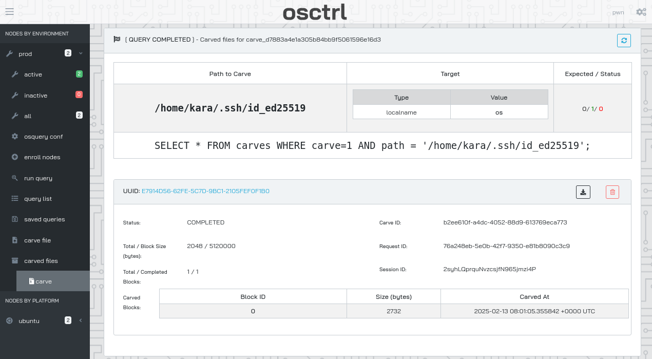Screen dimensions: 652x359
Task: Click the enroll nodes plus icon
Action: click(14, 157)
